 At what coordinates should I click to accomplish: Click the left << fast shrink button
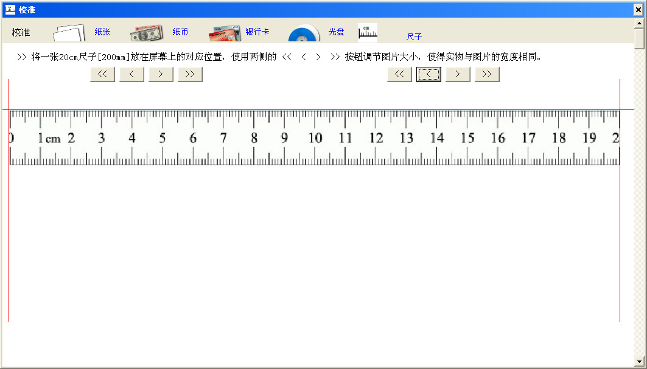point(102,74)
